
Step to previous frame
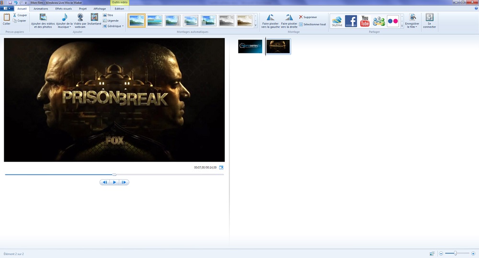[x=105, y=182]
